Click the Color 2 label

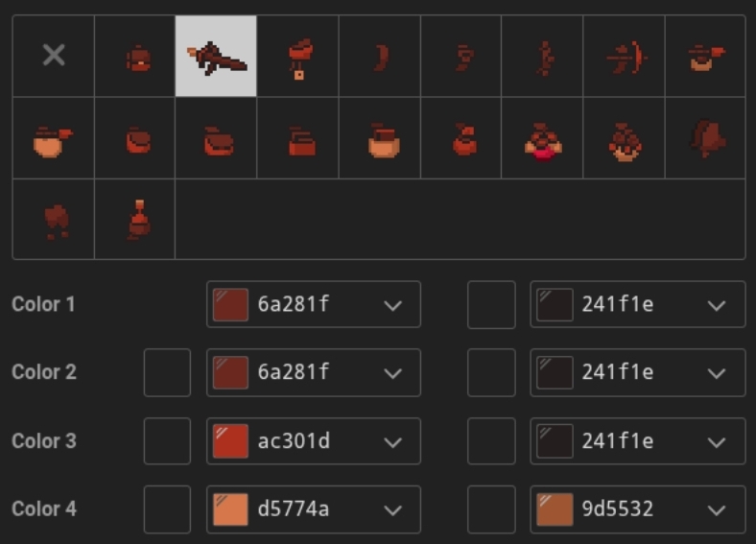click(44, 372)
